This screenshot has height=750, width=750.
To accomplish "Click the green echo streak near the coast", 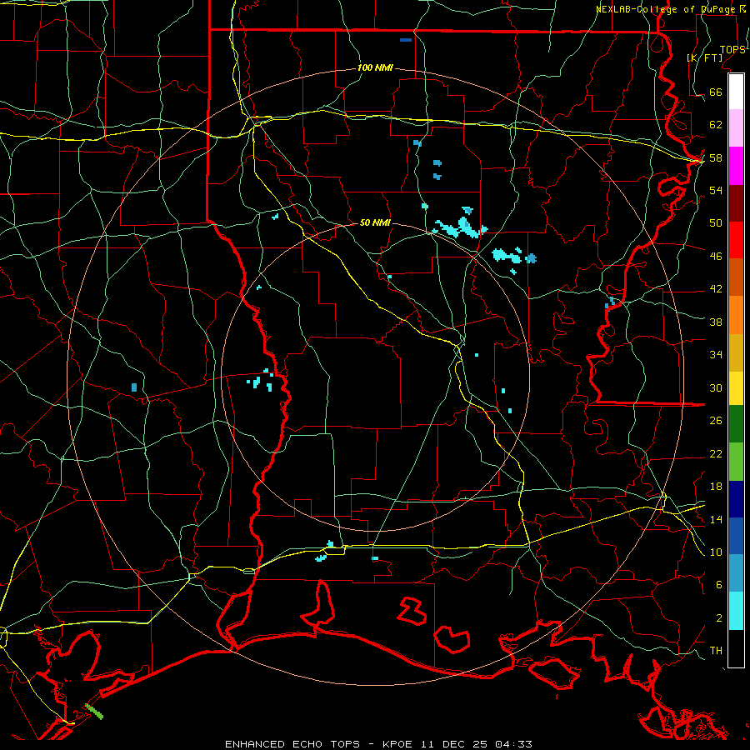I will pyautogui.click(x=94, y=712).
